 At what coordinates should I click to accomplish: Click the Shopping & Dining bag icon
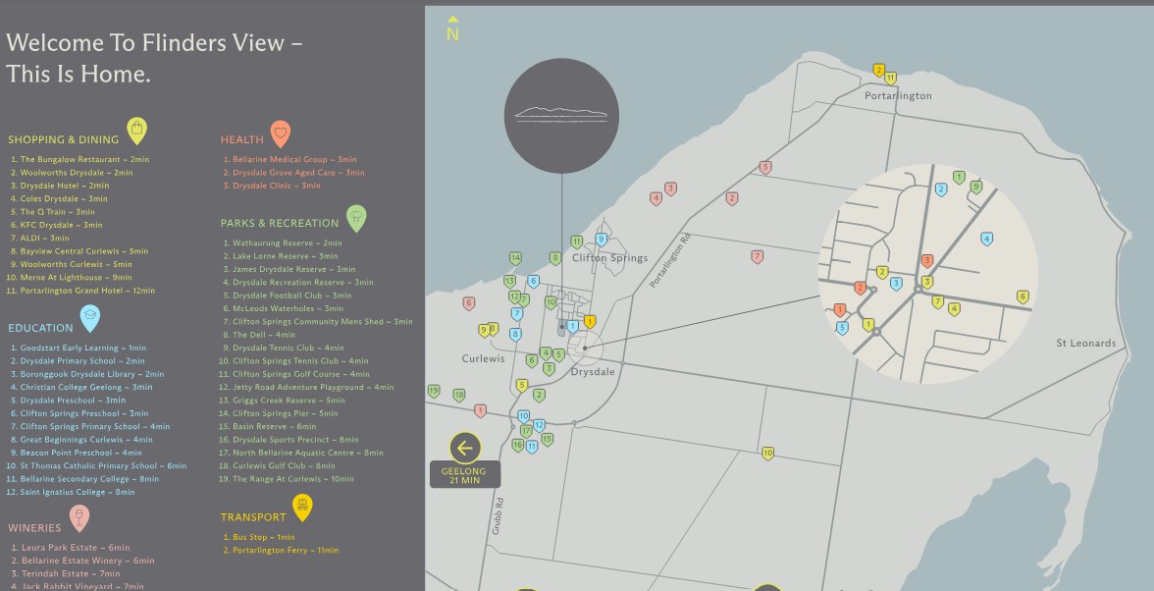coord(136,130)
